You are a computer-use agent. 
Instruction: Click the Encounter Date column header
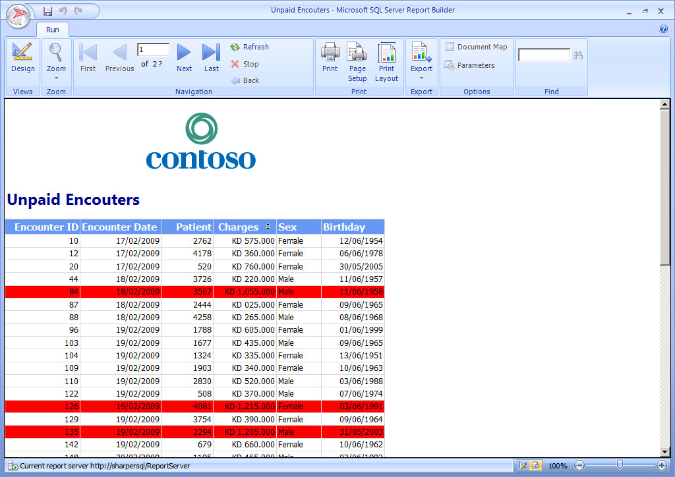(121, 227)
